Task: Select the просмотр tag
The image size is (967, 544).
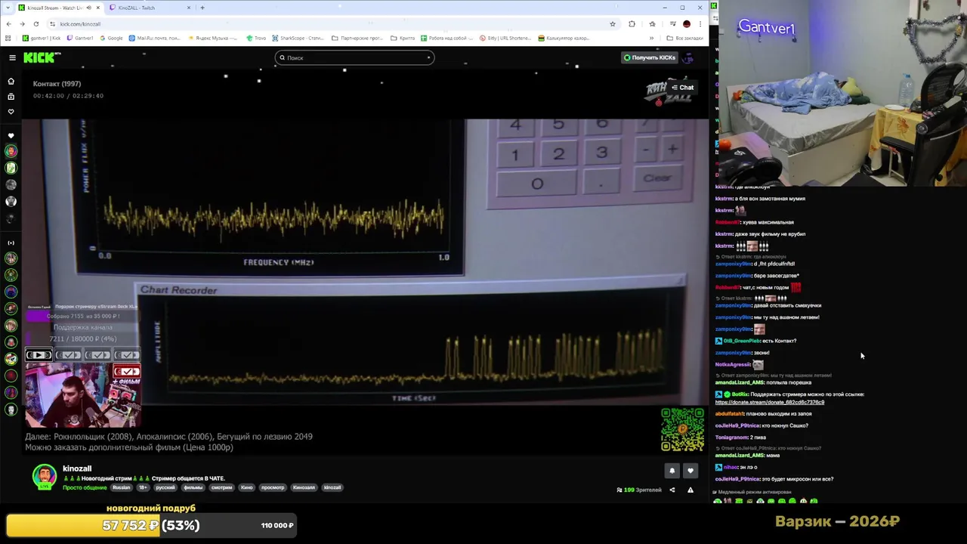Action: click(x=273, y=487)
